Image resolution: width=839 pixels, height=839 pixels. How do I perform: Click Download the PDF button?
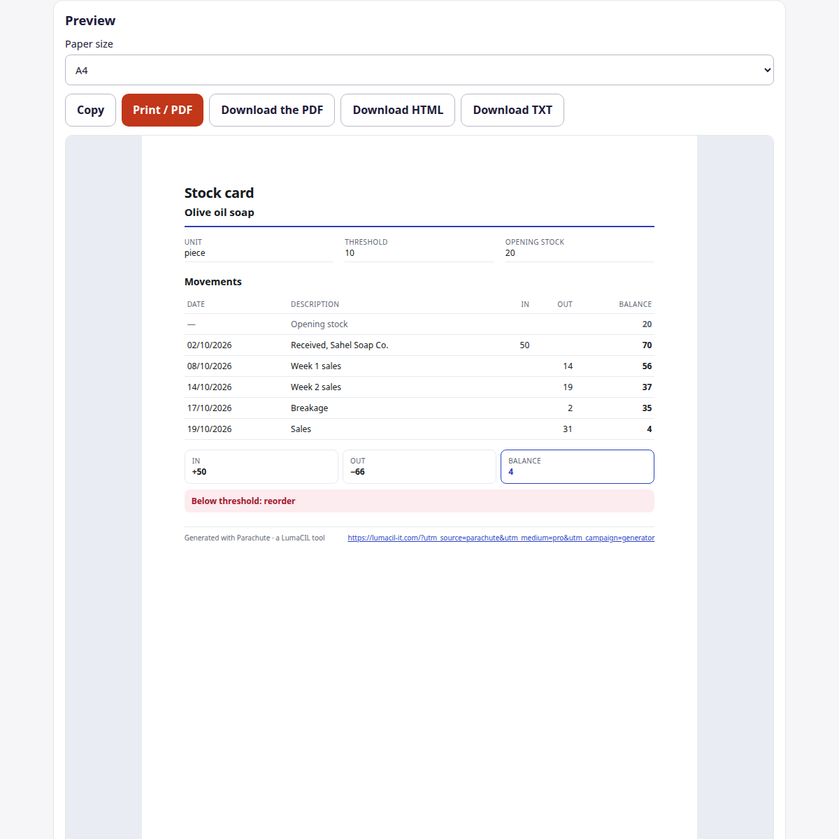[x=272, y=110]
